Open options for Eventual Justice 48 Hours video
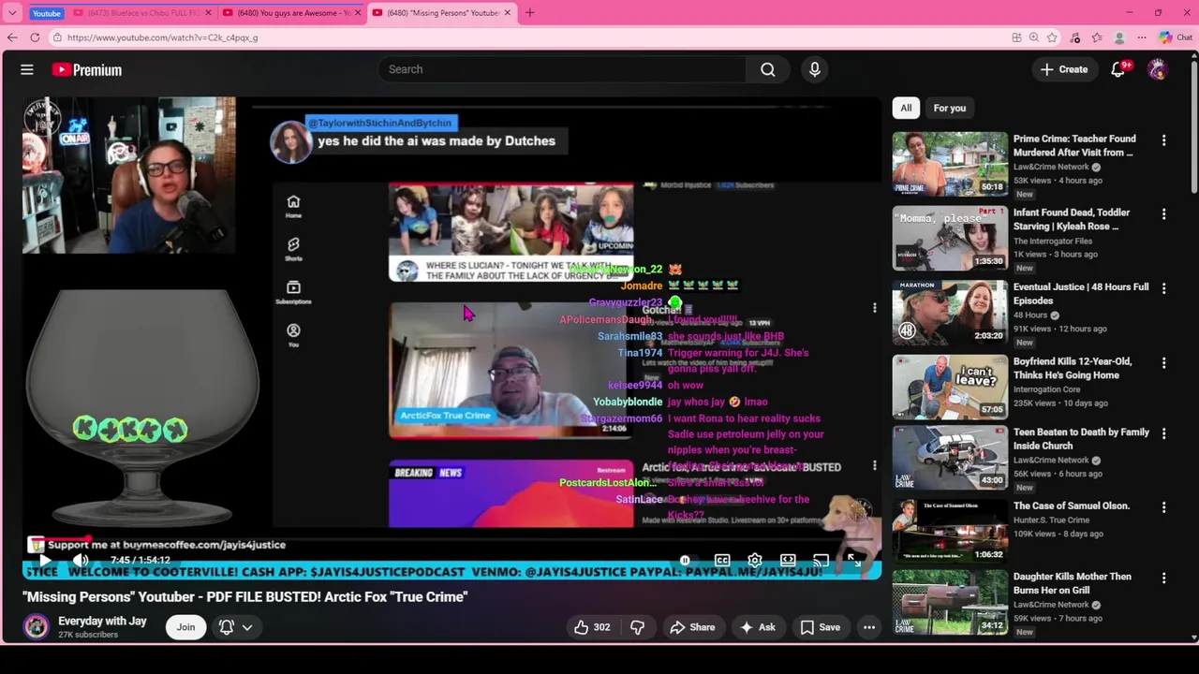The image size is (1199, 674). click(1163, 288)
